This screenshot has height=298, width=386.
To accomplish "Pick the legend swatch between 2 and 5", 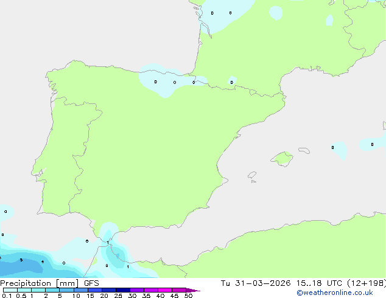I will pyautogui.click(x=52, y=290).
